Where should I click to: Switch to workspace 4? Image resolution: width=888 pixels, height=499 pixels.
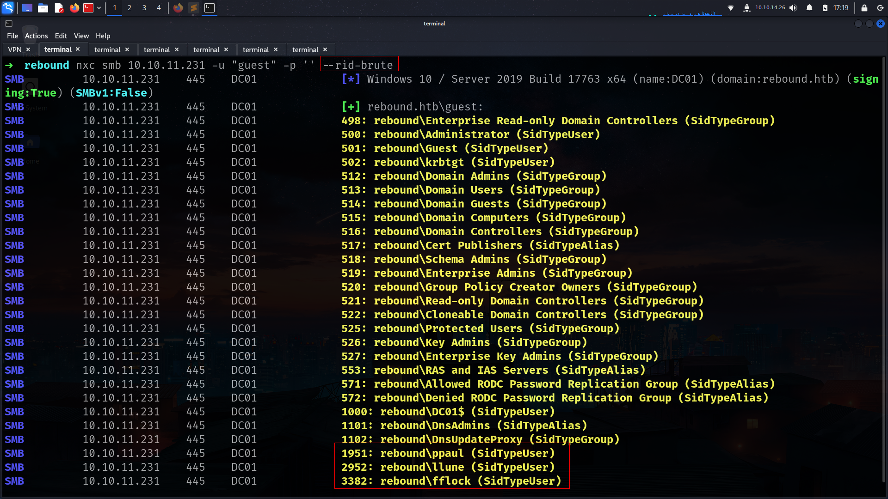(159, 8)
